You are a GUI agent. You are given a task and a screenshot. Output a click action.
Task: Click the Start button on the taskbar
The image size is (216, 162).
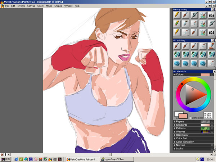pyautogui.click(x=5, y=159)
